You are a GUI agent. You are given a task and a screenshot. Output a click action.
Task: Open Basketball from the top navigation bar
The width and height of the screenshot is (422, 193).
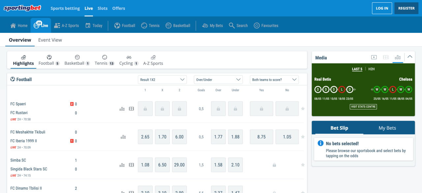coord(178,26)
